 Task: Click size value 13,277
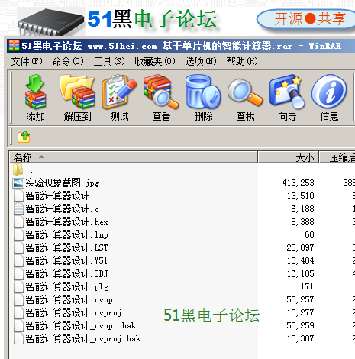coord(301,312)
